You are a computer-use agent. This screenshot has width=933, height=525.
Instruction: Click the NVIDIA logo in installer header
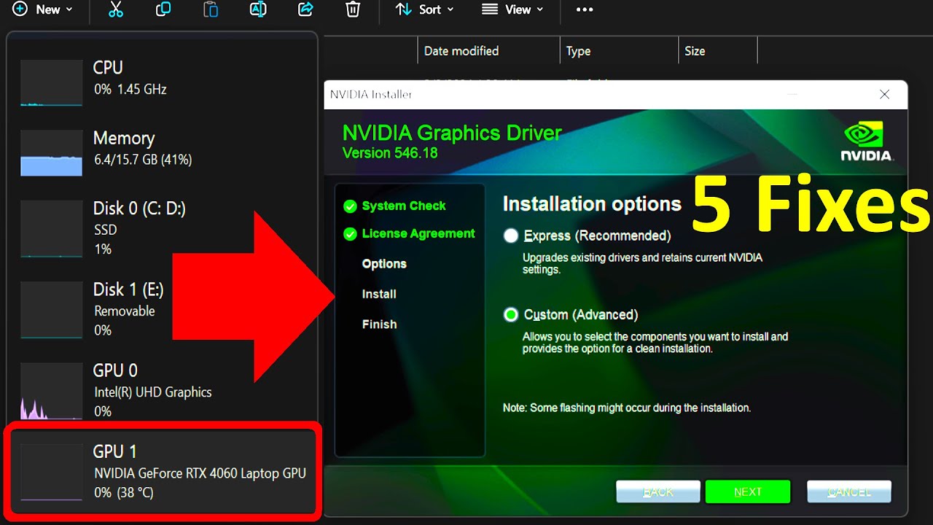tap(867, 141)
